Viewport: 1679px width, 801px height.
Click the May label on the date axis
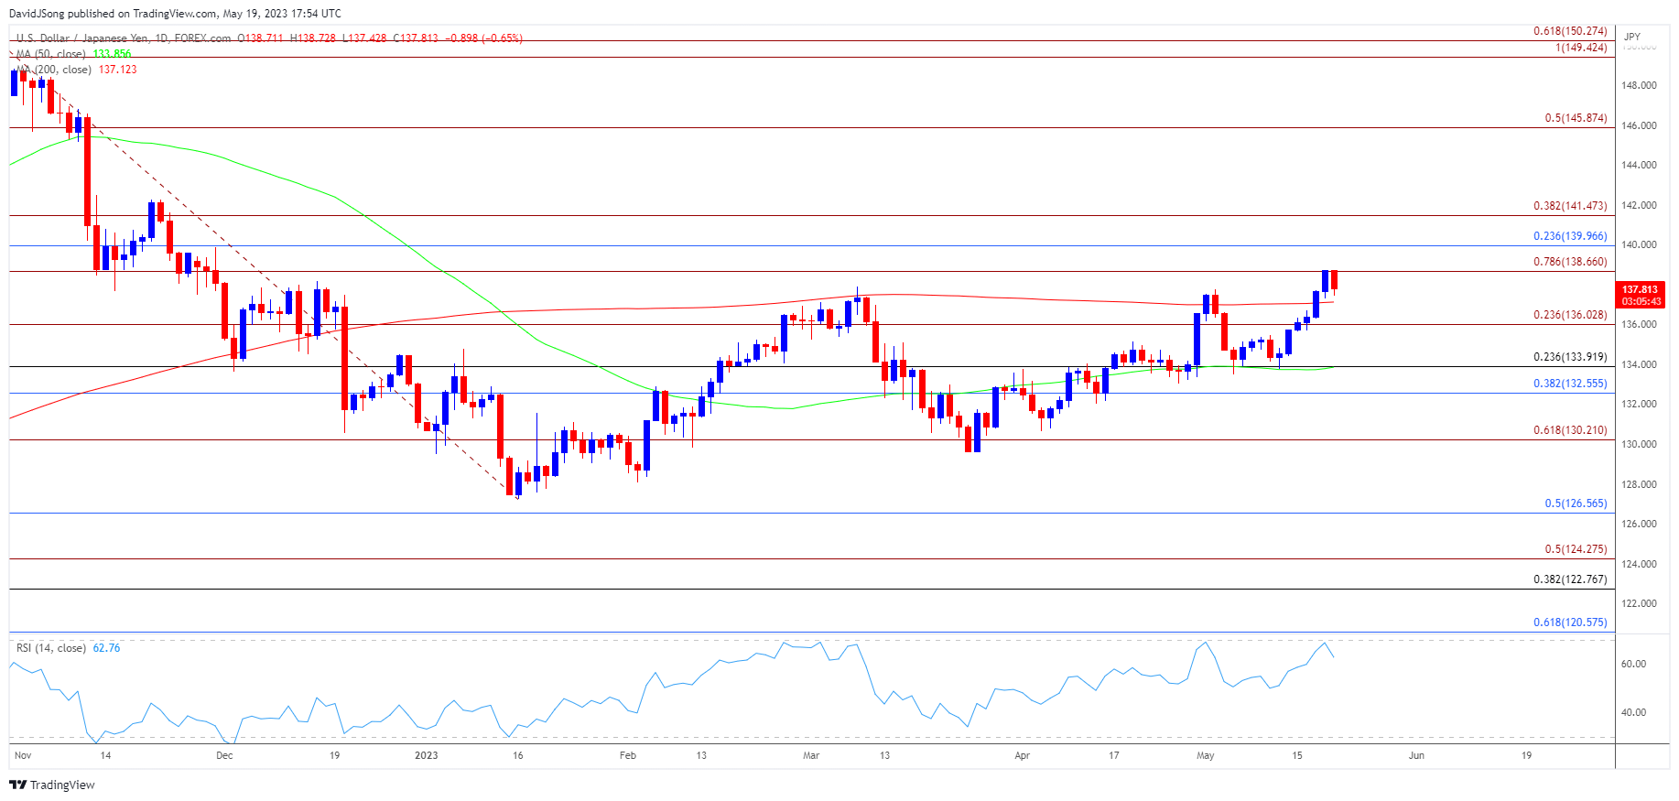[x=1205, y=755]
